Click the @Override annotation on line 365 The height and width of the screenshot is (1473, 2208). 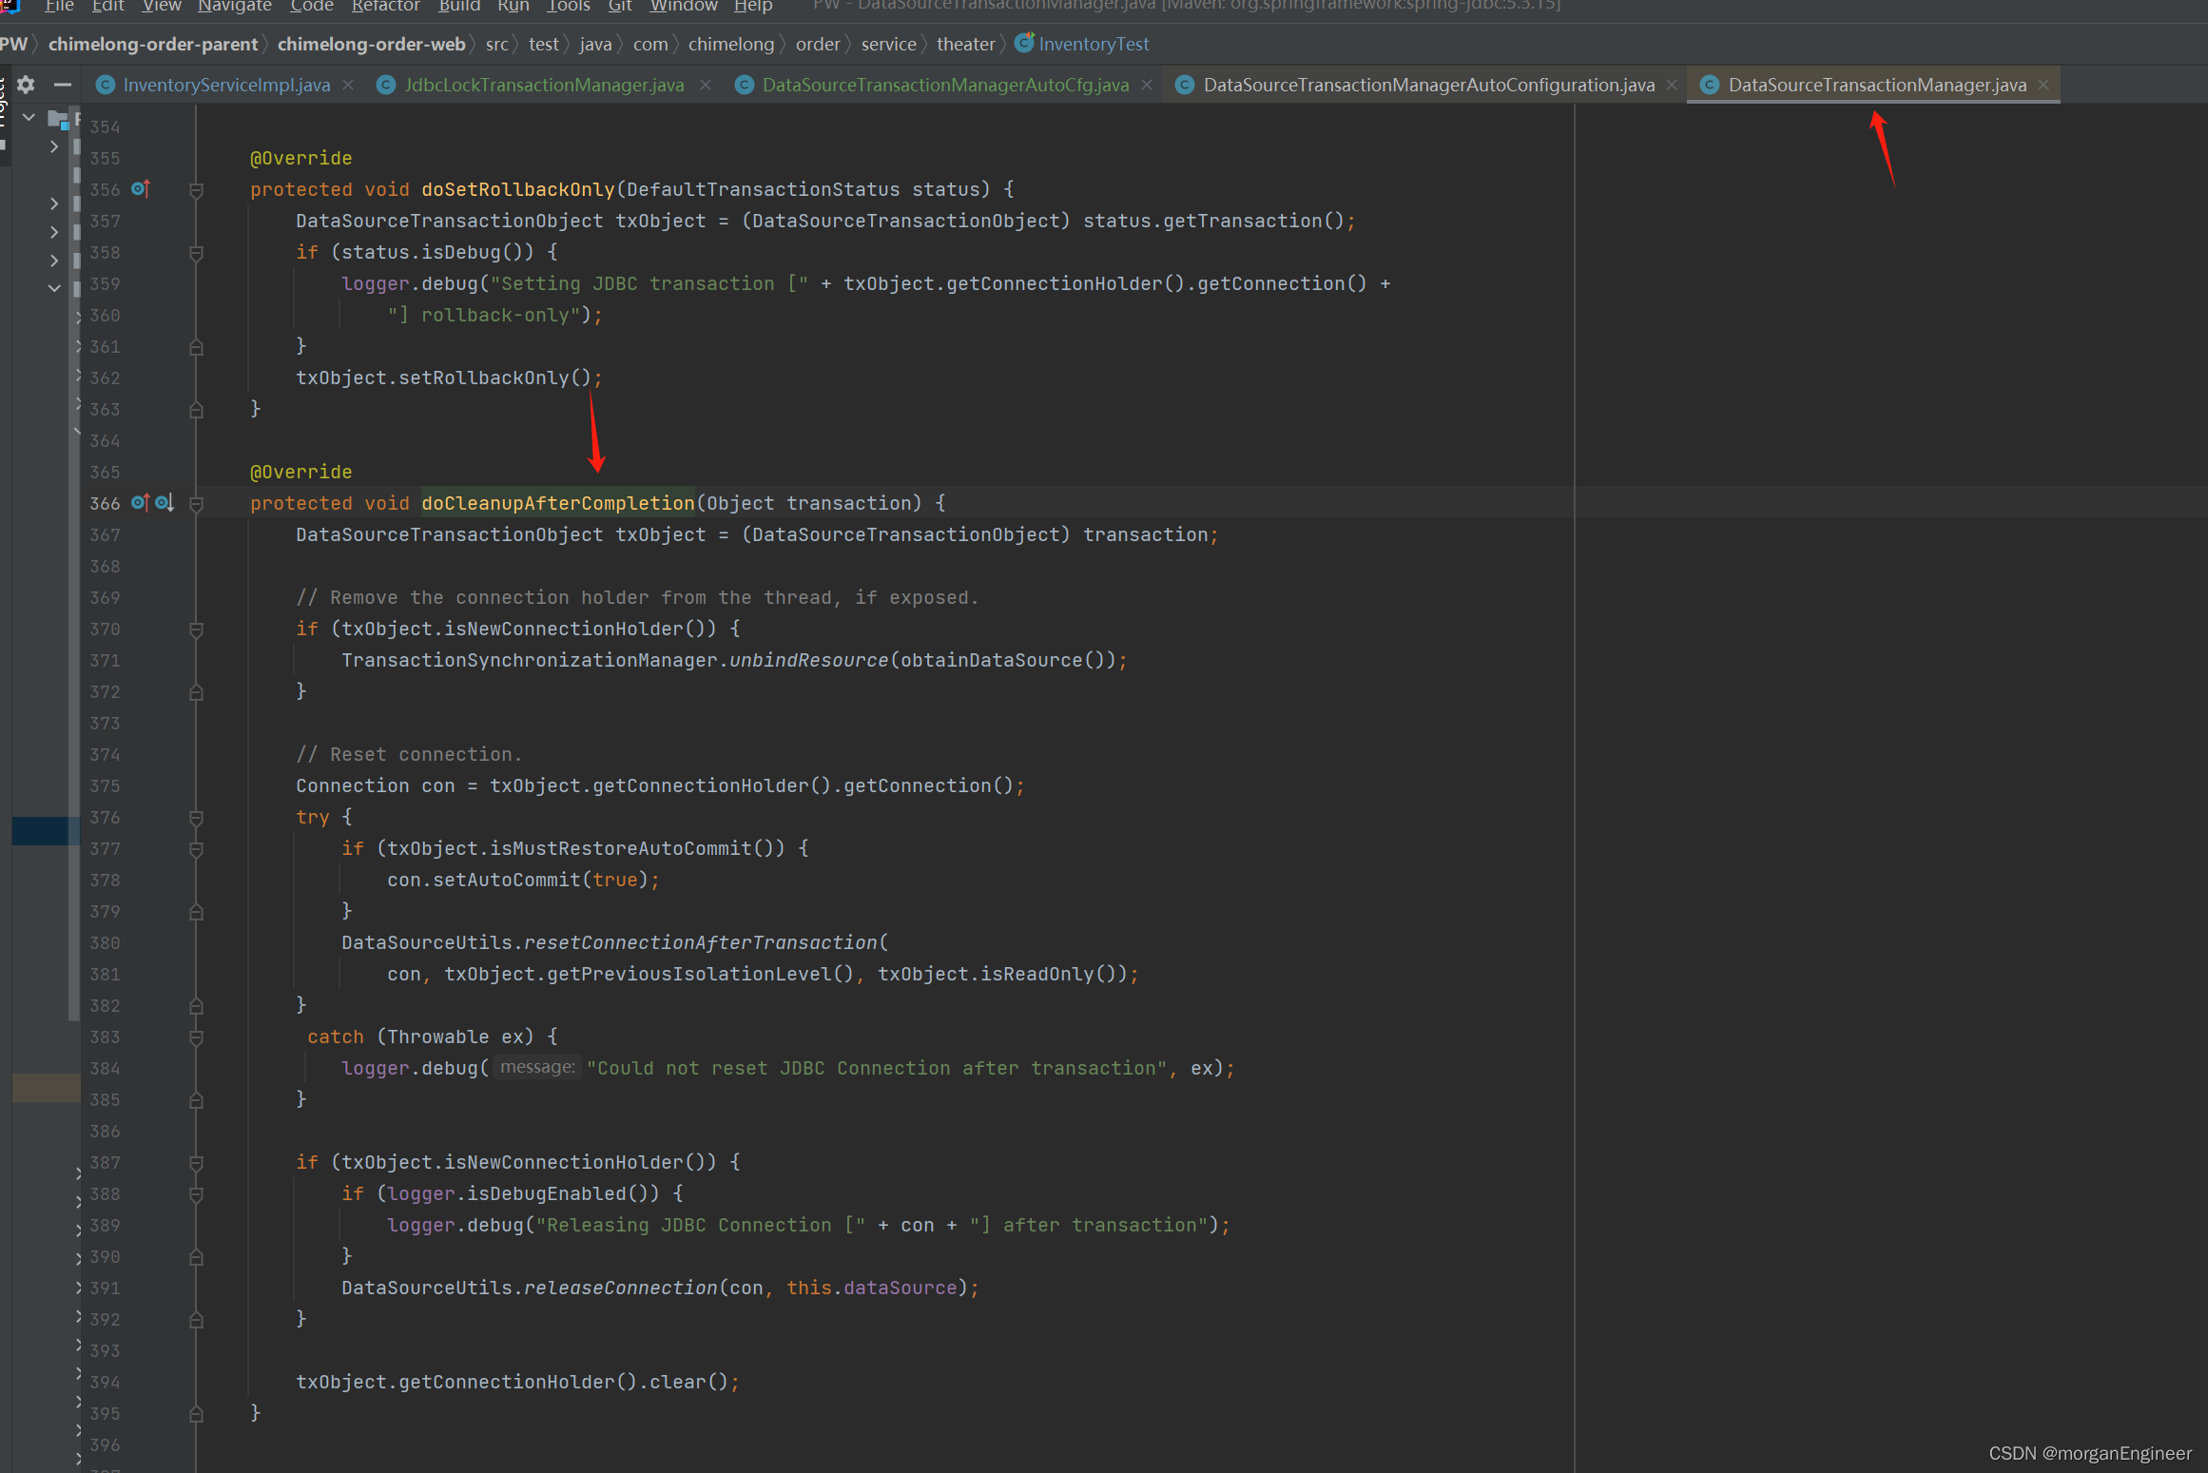click(300, 472)
